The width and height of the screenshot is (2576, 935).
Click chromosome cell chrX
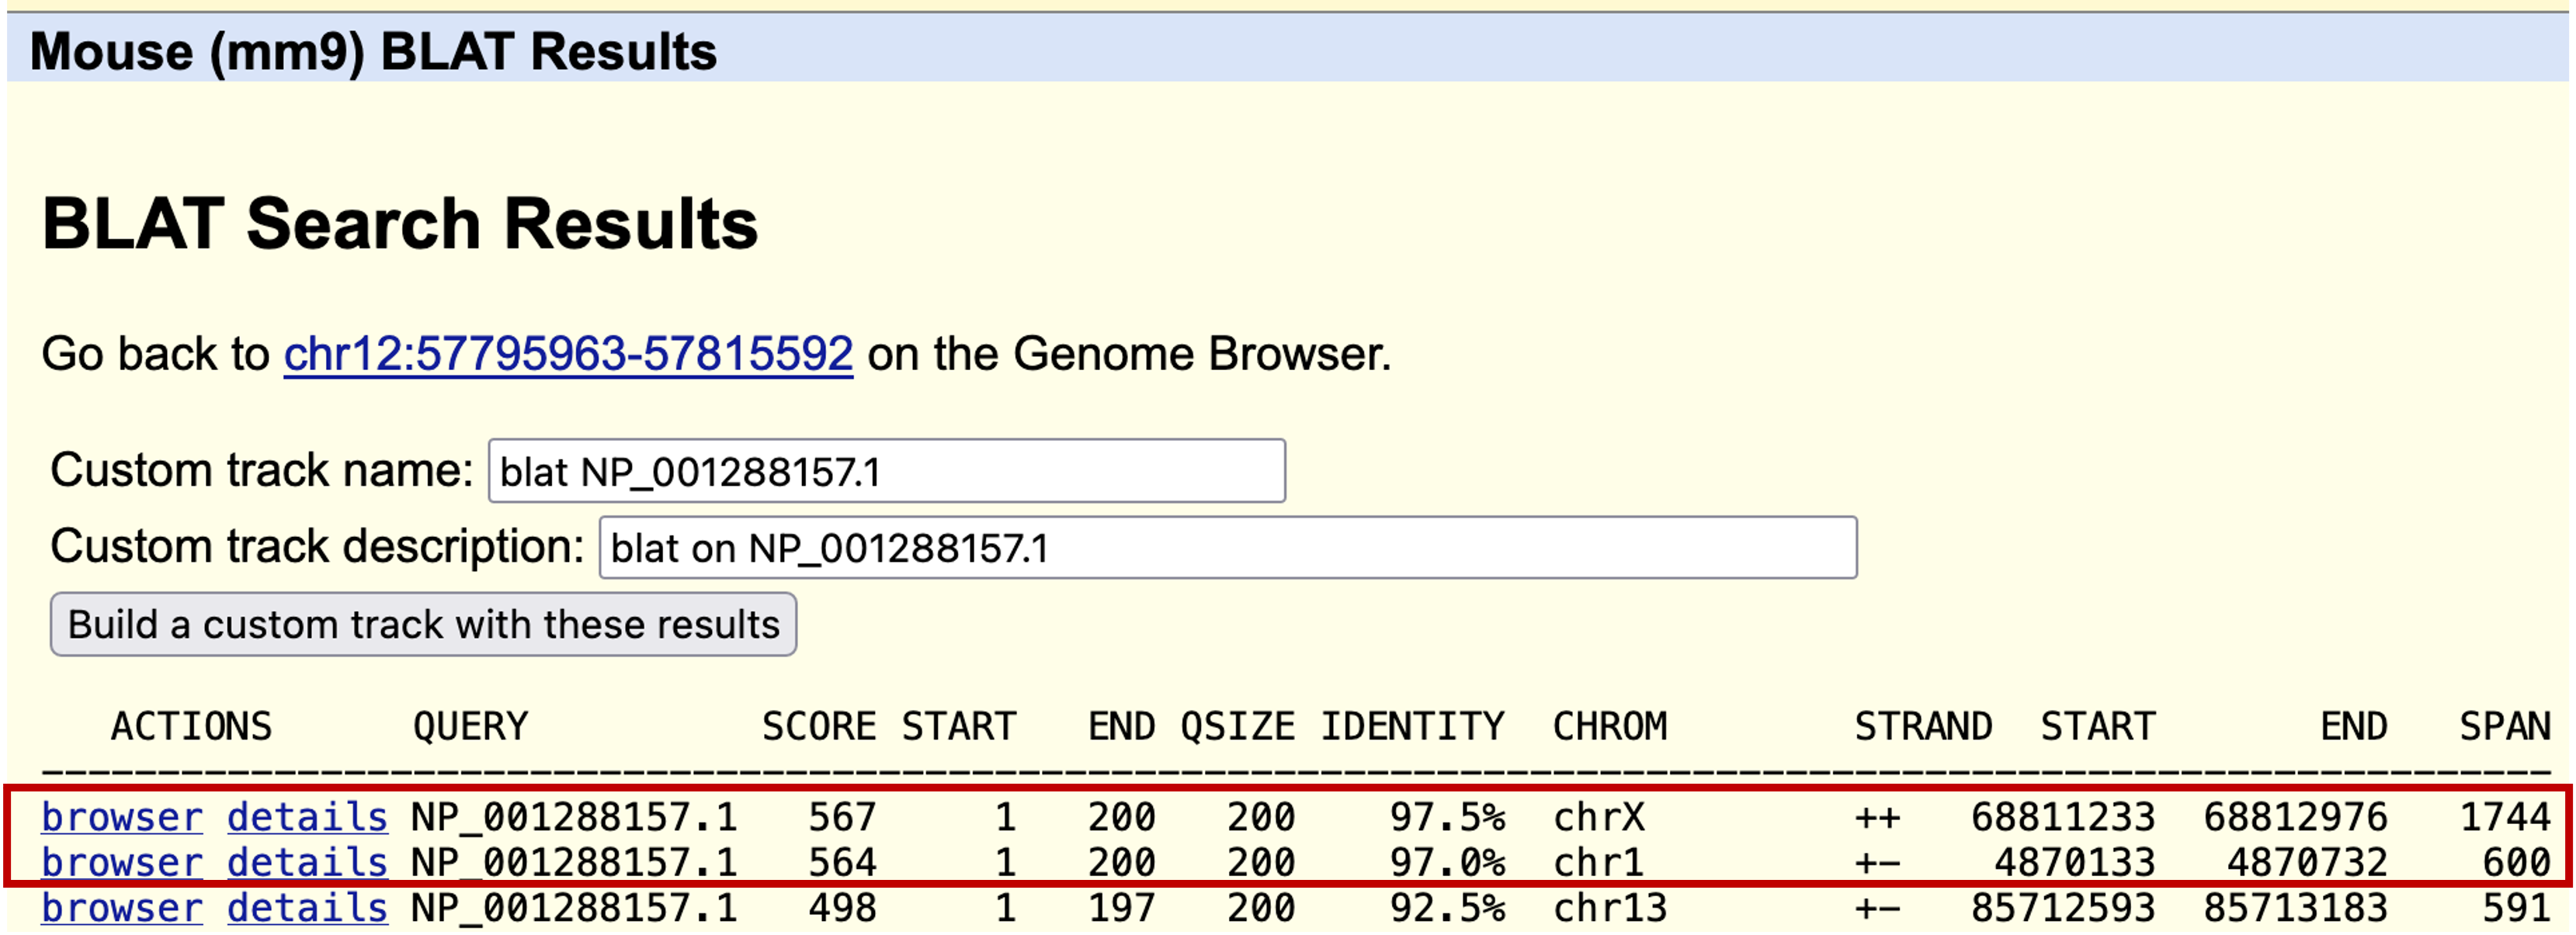(1598, 817)
